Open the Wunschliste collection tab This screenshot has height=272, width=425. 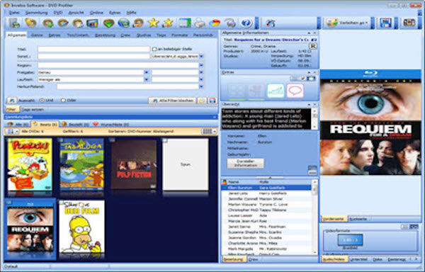pyautogui.click(x=111, y=125)
